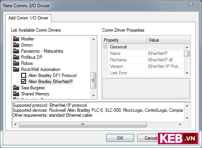
Task: Click the Supported devices description line
Action: click(x=98, y=110)
